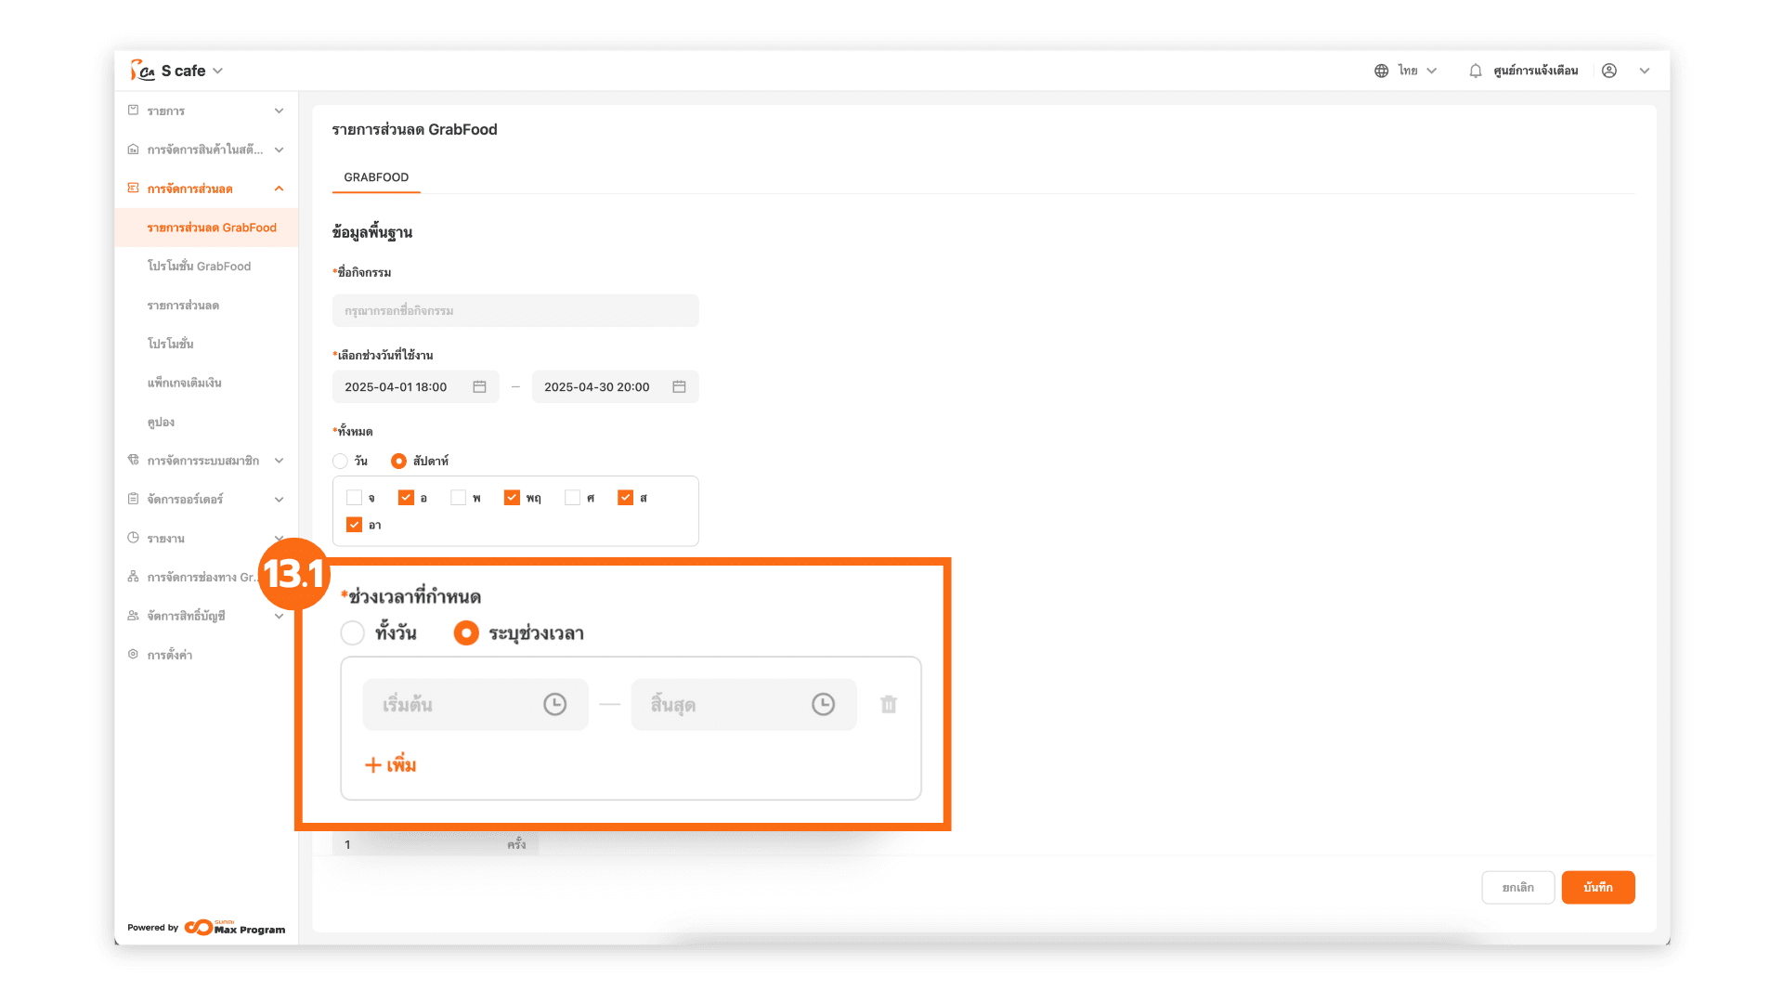
Task: Click the clock icon in the end time field
Action: point(823,705)
